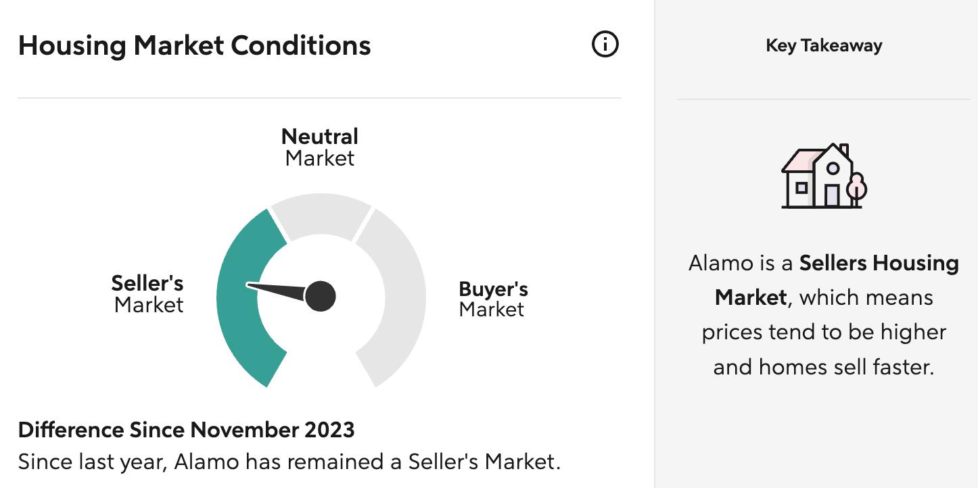Click the Difference Since November 2023 heading
Viewport: 978px width, 488px height.
(186, 430)
